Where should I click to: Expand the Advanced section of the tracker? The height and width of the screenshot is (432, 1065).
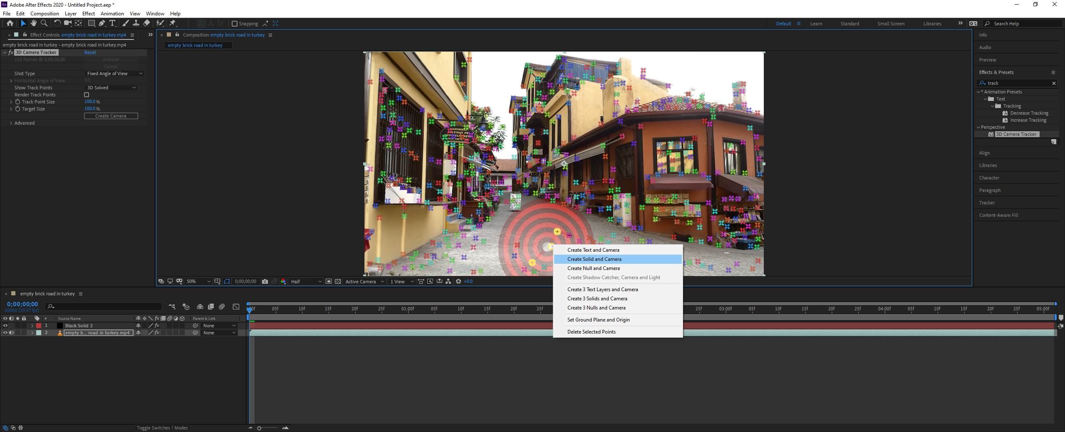pos(11,123)
